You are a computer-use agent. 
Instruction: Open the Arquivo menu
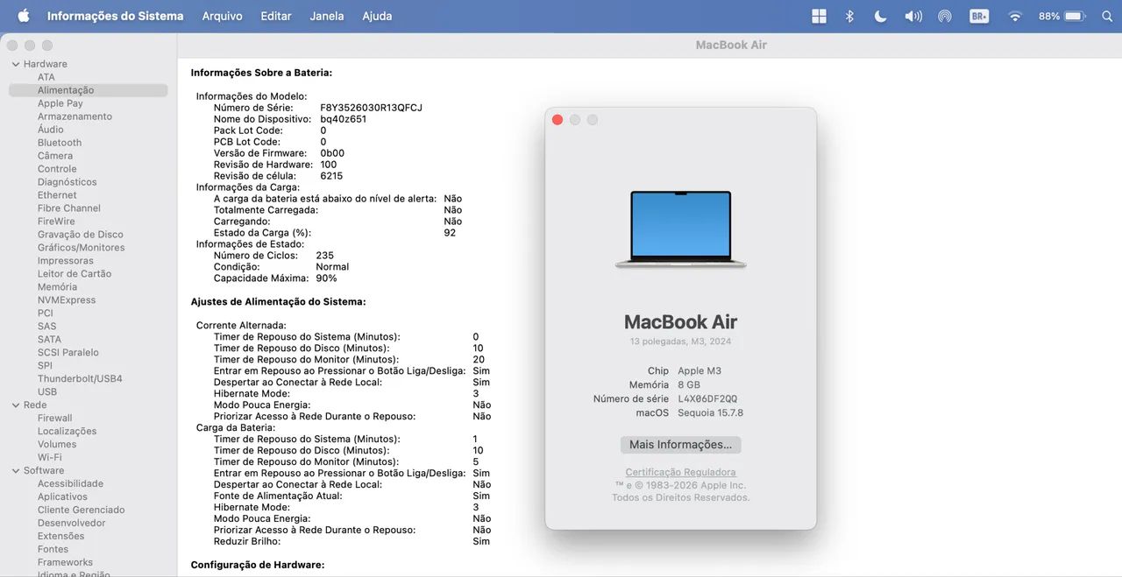(x=222, y=16)
